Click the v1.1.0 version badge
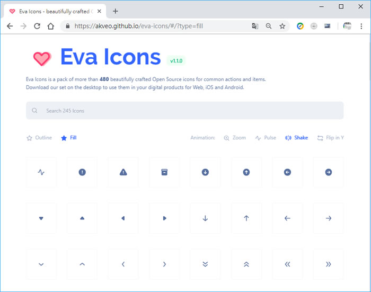The width and height of the screenshot is (371, 292). click(x=176, y=61)
